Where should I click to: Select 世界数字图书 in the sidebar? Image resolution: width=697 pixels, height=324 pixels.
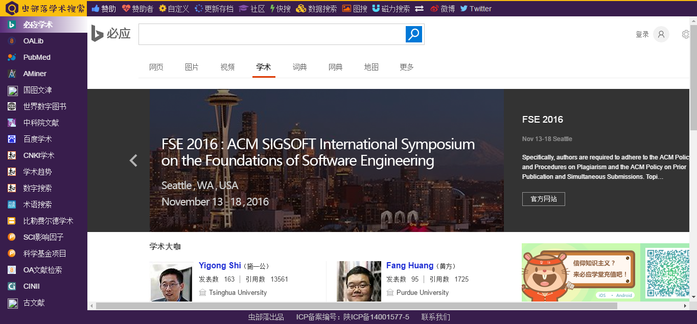(43, 106)
